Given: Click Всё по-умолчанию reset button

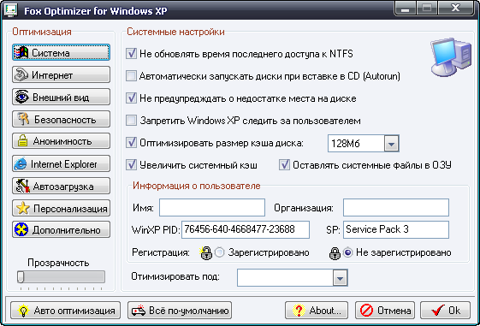Looking at the screenshot, I should (x=180, y=311).
